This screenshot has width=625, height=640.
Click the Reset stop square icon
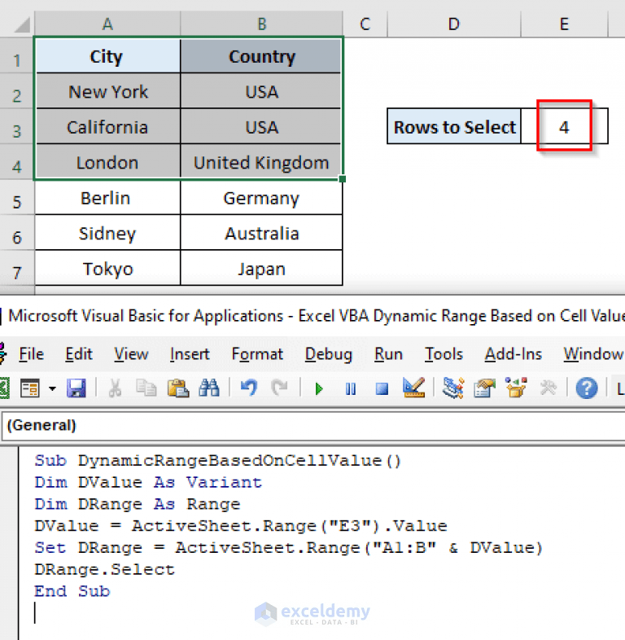(382, 388)
